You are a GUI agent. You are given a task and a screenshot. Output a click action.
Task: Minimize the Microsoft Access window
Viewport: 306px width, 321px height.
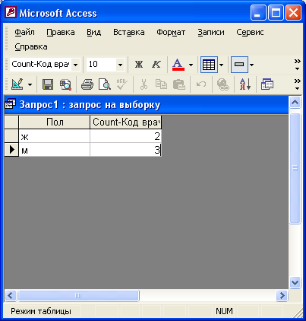click(258, 12)
